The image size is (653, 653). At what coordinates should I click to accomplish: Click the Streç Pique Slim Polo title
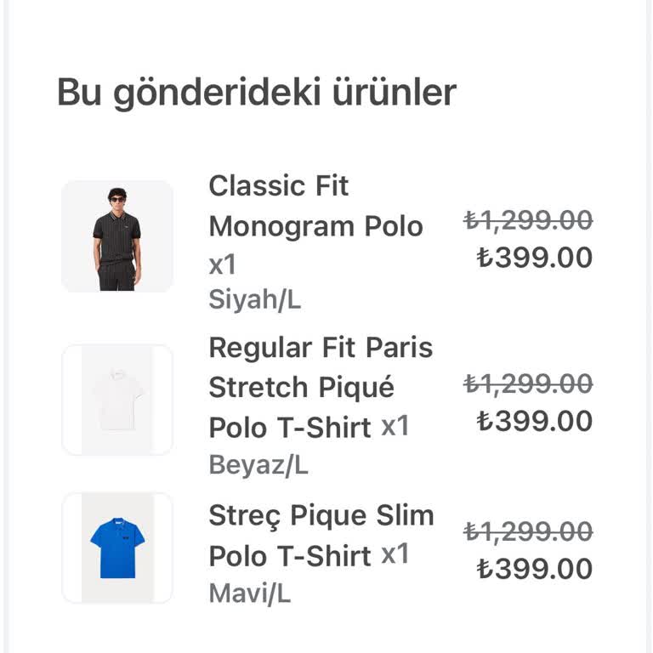click(321, 515)
